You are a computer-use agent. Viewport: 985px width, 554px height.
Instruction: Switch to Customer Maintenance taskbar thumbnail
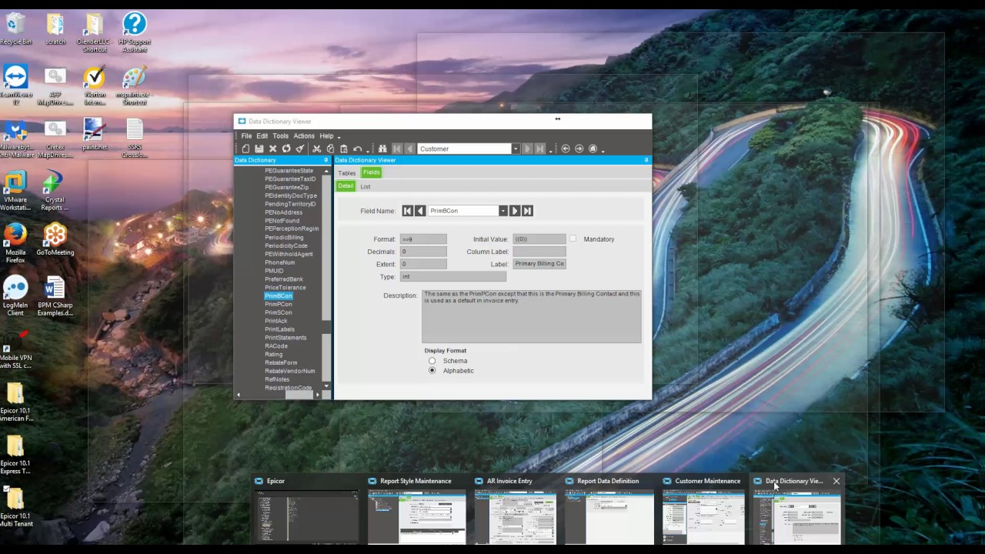(703, 508)
